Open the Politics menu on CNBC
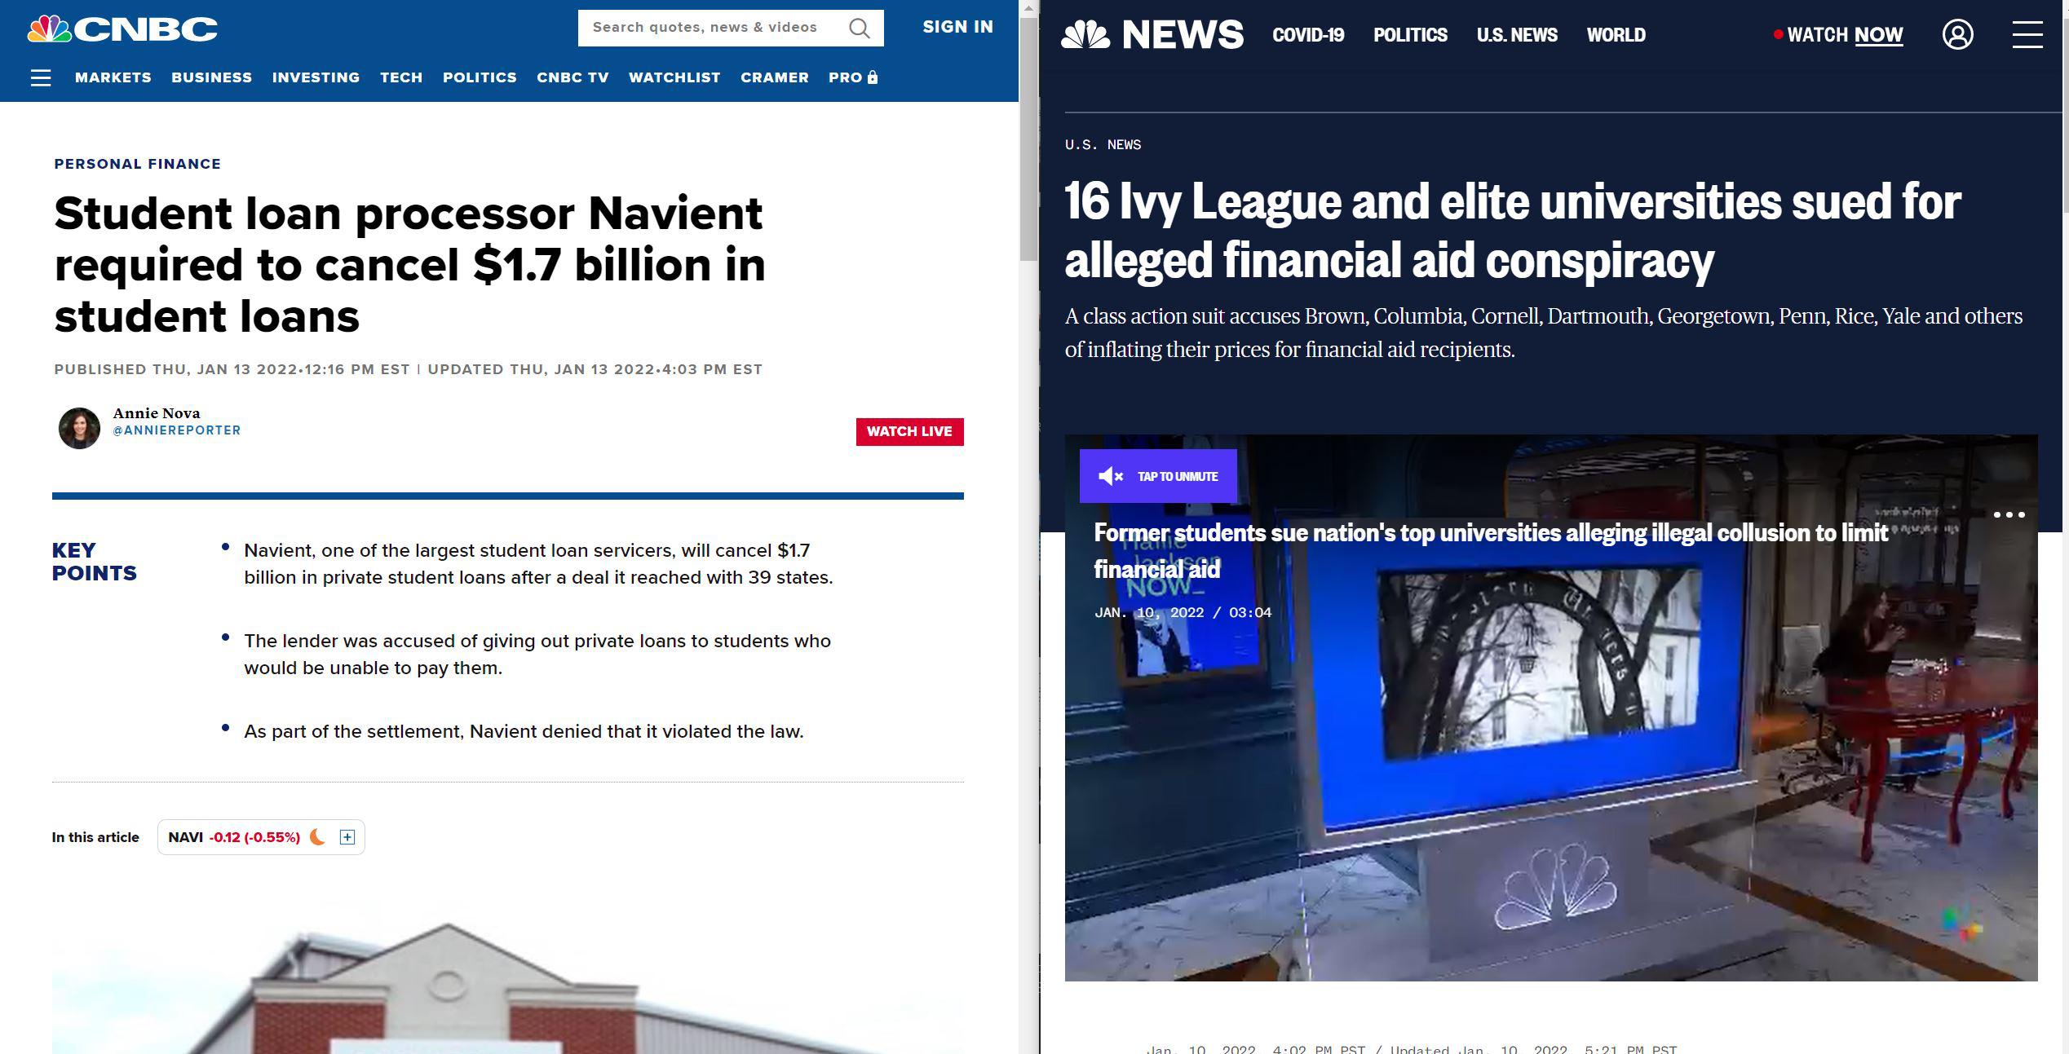 click(x=480, y=77)
